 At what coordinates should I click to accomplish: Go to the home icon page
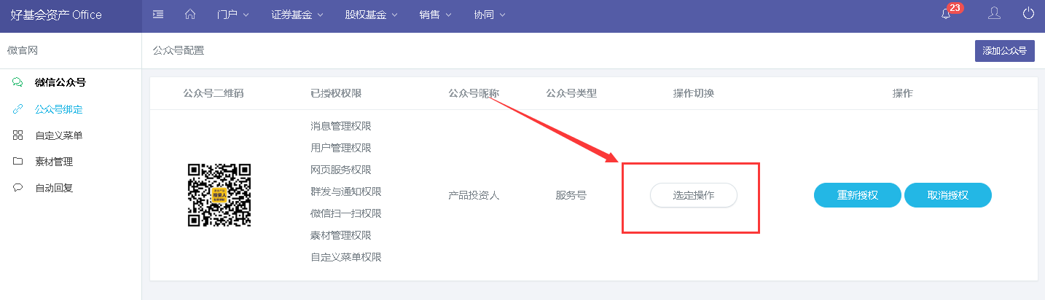click(191, 15)
